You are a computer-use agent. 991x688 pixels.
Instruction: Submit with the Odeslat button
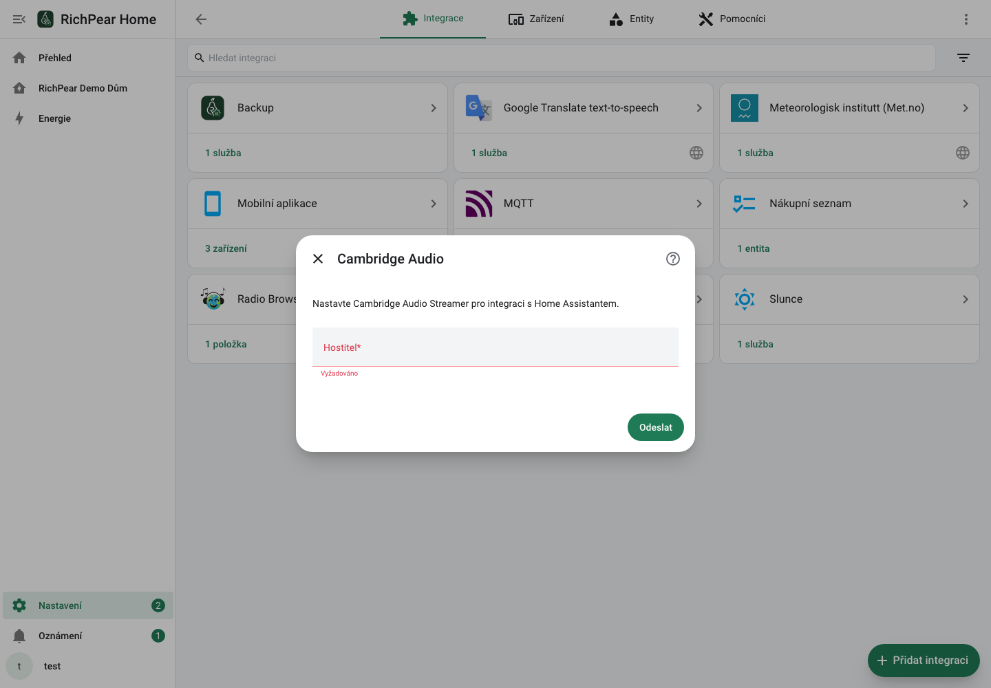tap(656, 427)
